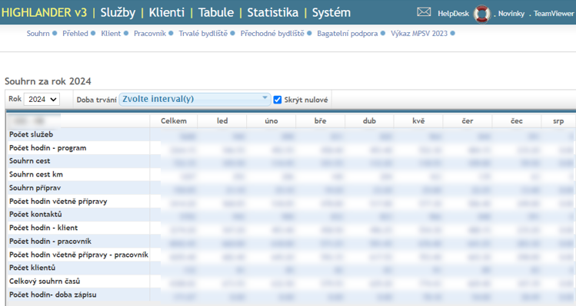Open the Služby menu
Viewport: 576px width, 306px height.
118,12
